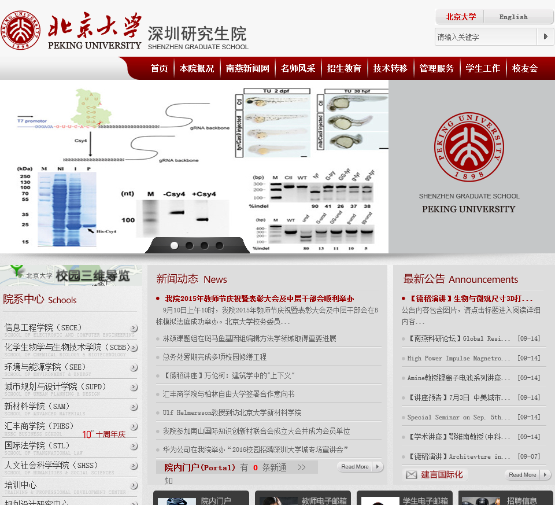Viewport: 555px width, 505px height.
Task: Open news about 华为公司 2016校园招聘宣讲会
Action: [255, 449]
